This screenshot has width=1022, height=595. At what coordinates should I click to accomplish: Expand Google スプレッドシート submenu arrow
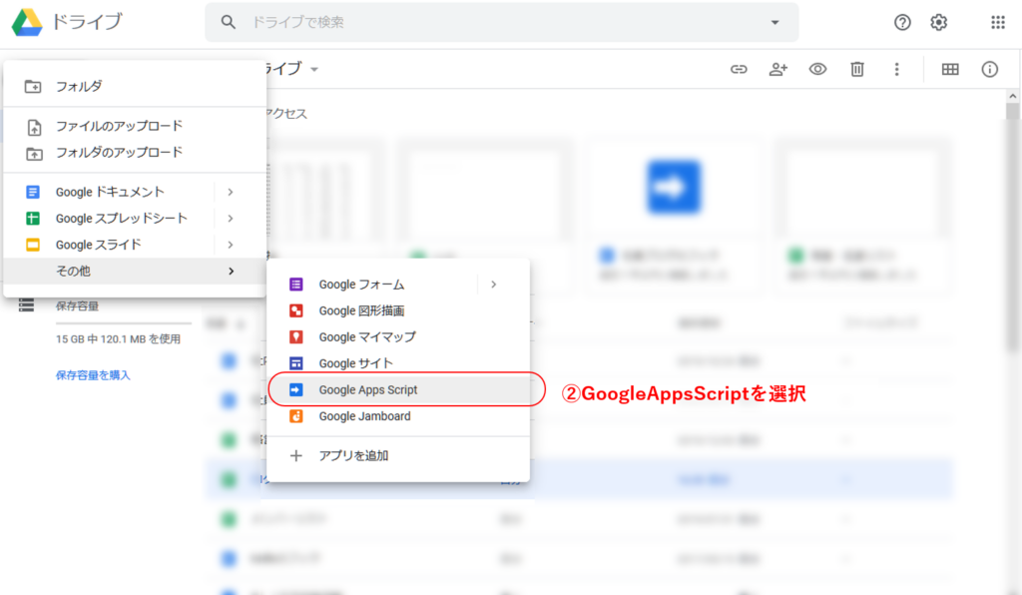231,218
